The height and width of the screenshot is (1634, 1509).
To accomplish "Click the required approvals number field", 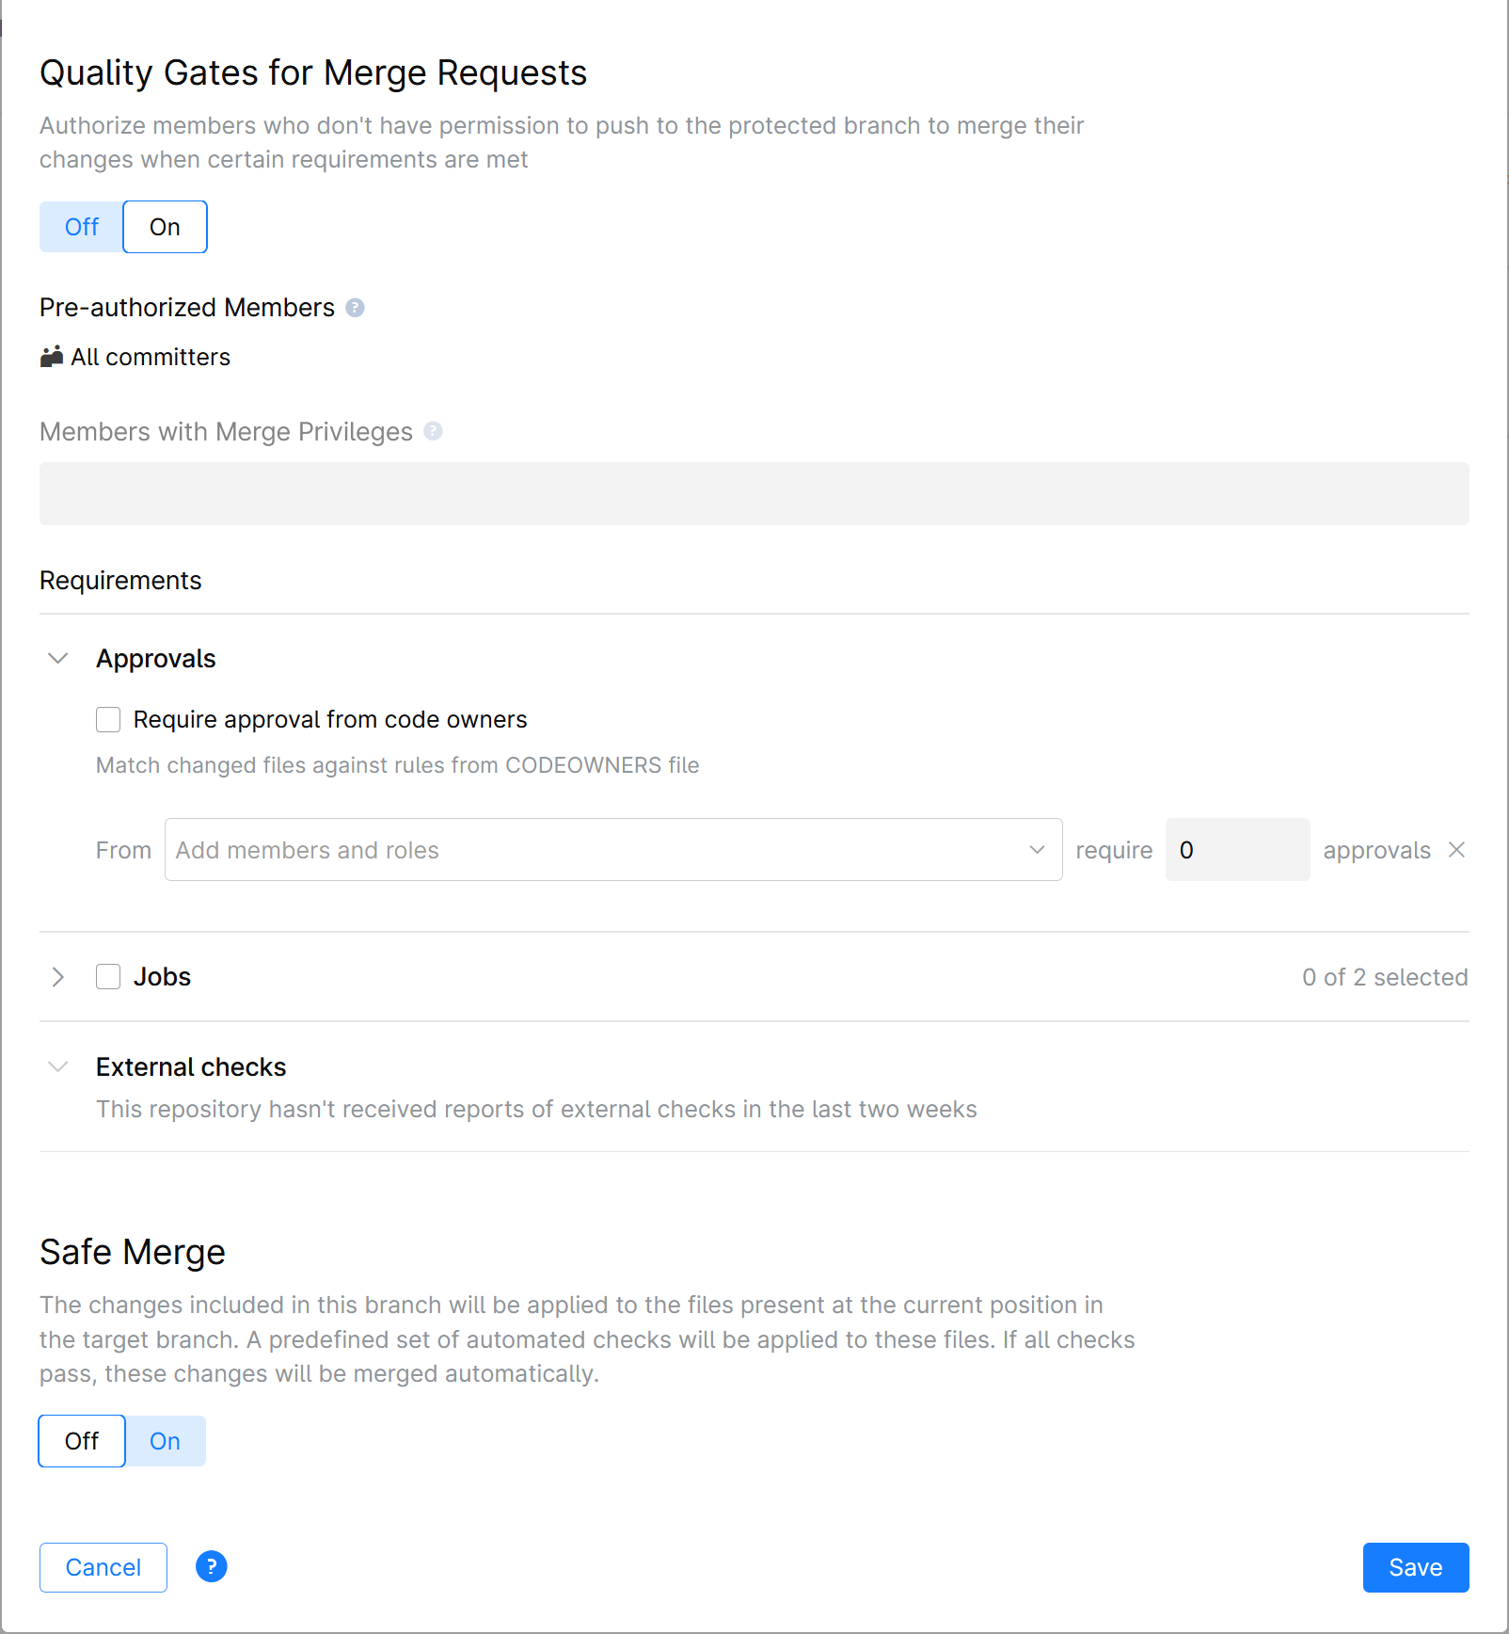I will tap(1236, 850).
